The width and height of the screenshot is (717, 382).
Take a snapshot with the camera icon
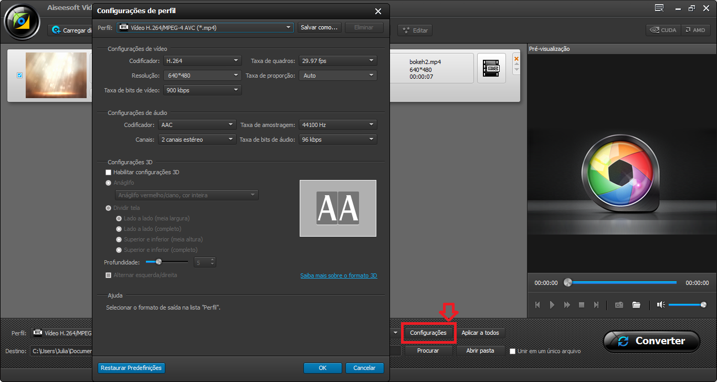(619, 304)
